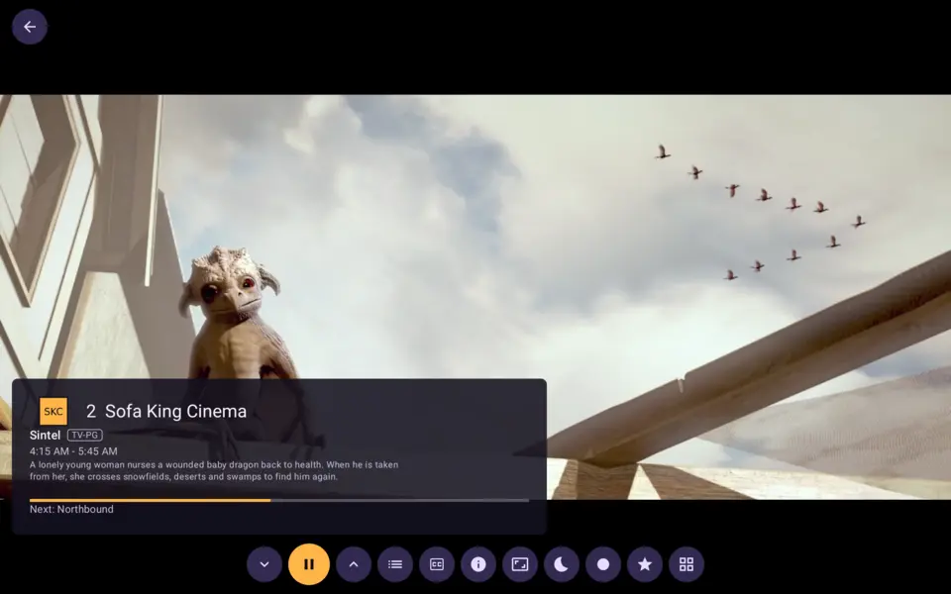The width and height of the screenshot is (951, 594).
Task: Click the Sintel program title
Action: pos(45,436)
